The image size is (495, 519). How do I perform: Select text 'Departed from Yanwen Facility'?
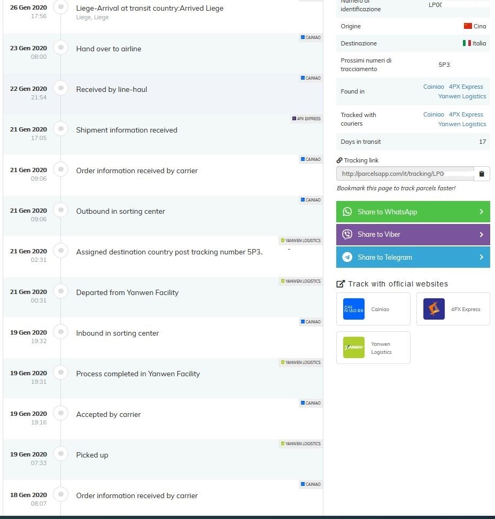click(127, 292)
